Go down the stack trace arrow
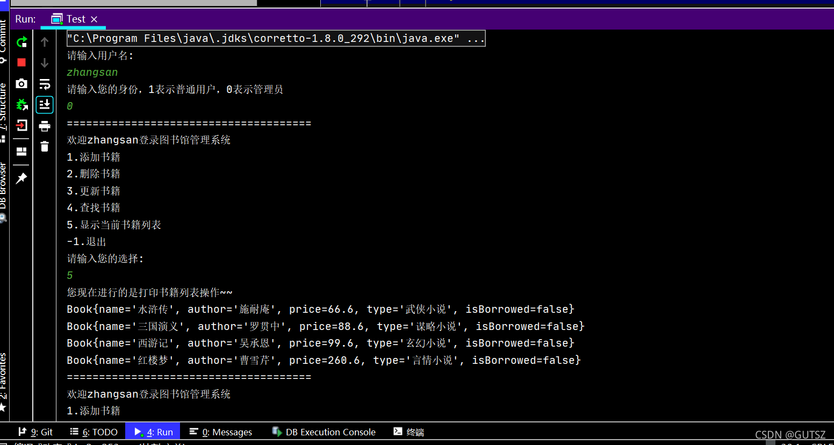Viewport: 834px width, 445px height. click(45, 63)
